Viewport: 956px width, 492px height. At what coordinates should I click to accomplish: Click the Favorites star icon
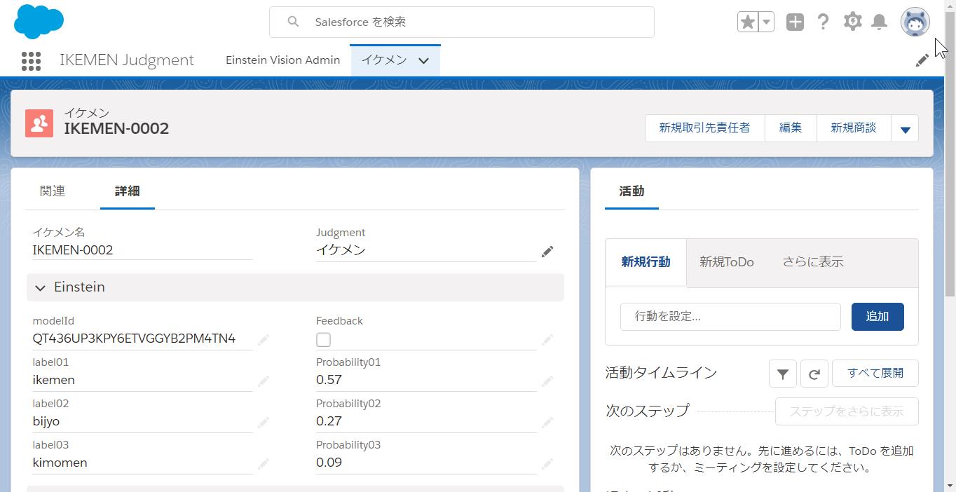(748, 22)
